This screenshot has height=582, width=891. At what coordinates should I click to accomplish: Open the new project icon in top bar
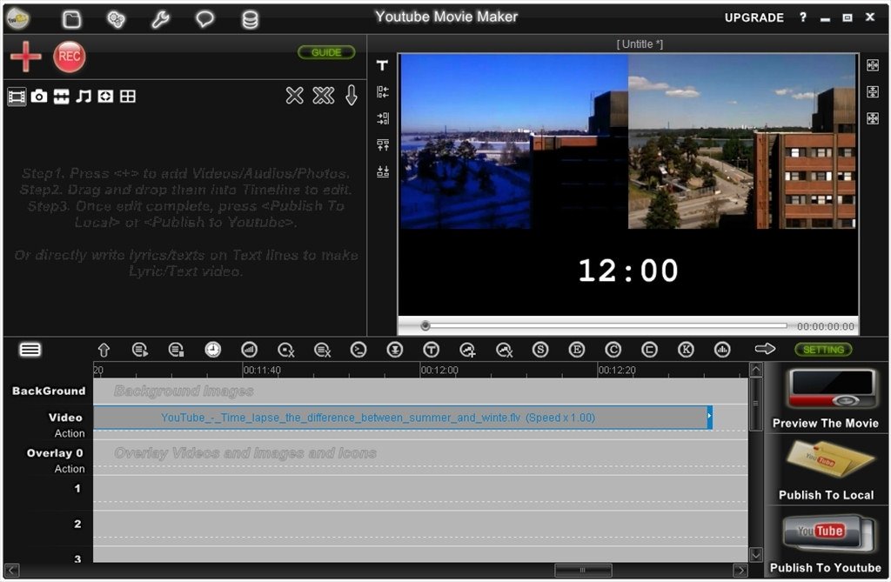[71, 20]
